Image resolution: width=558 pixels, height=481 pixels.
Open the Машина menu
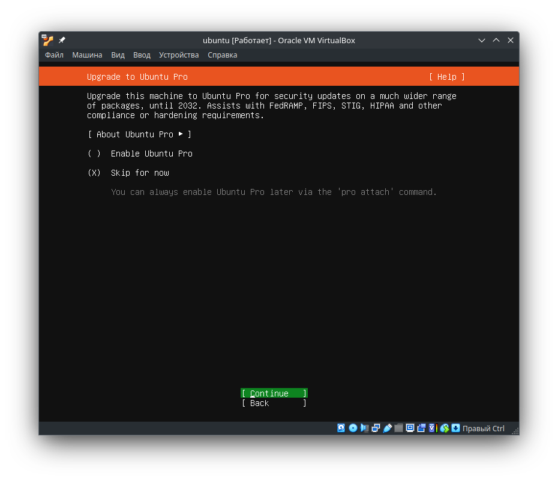tap(87, 55)
